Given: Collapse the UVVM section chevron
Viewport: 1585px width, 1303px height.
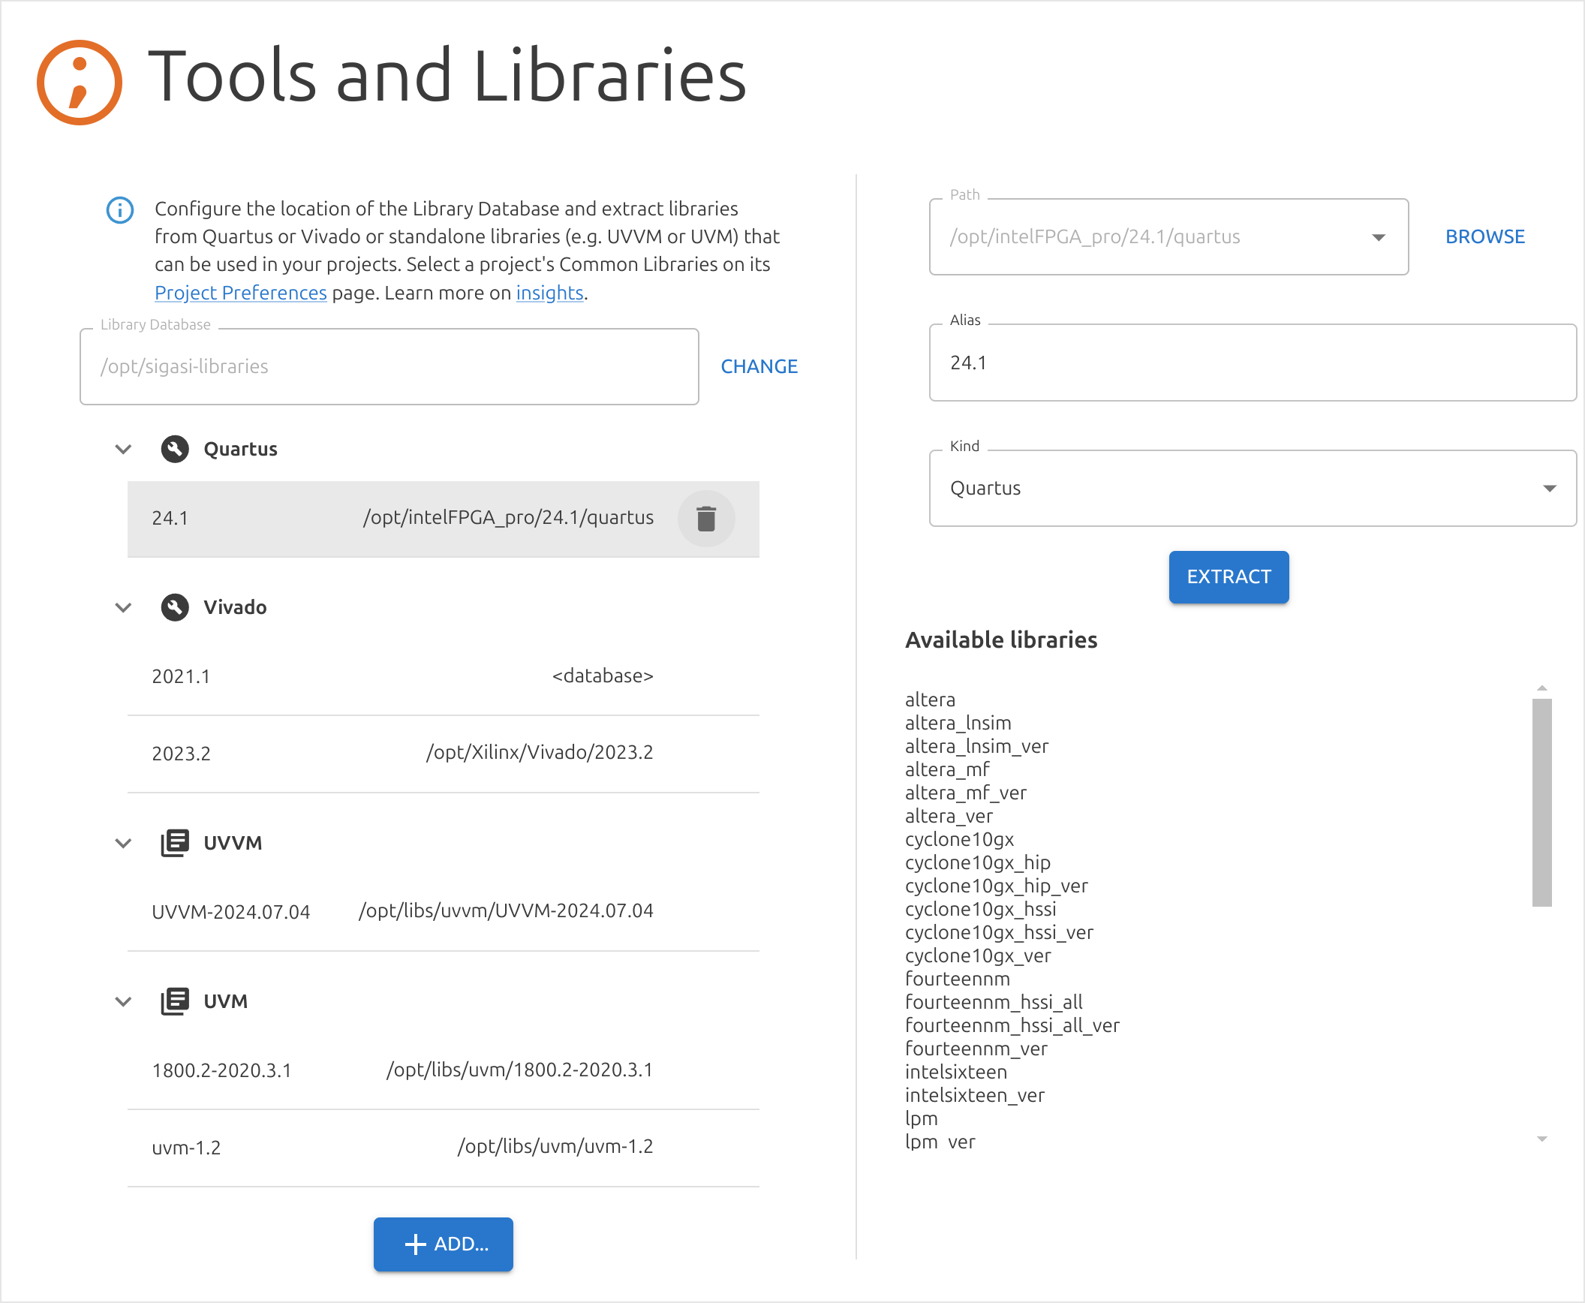Looking at the screenshot, I should coord(123,843).
